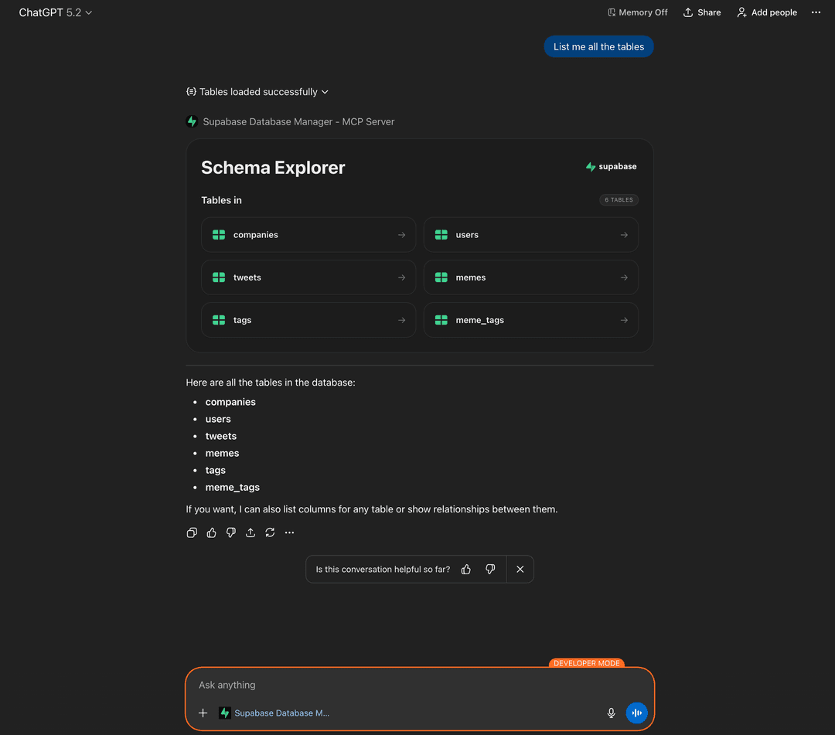
Task: Open more options with the ellipsis menu
Action: pyautogui.click(x=816, y=12)
